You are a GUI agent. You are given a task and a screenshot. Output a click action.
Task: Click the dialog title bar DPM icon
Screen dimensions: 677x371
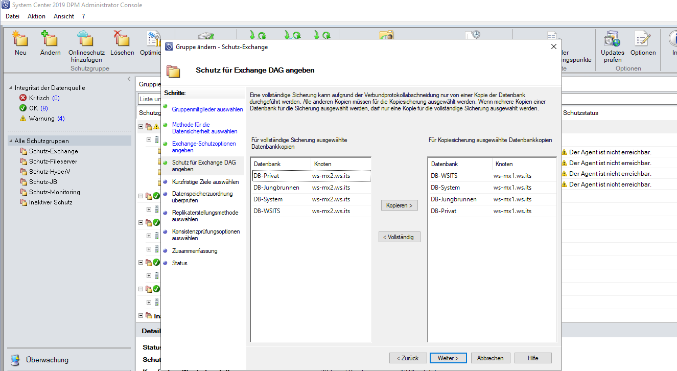coord(169,47)
